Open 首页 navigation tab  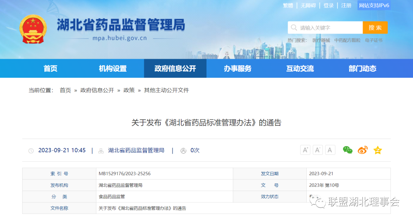pyautogui.click(x=50, y=69)
